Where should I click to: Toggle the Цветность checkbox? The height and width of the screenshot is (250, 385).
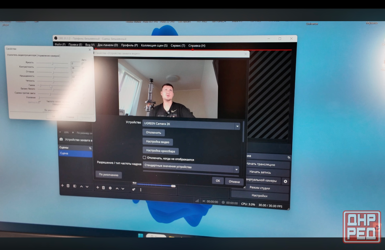tap(40, 102)
